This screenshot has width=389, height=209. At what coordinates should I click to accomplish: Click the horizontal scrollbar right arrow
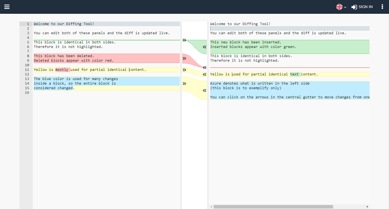coord(367,207)
